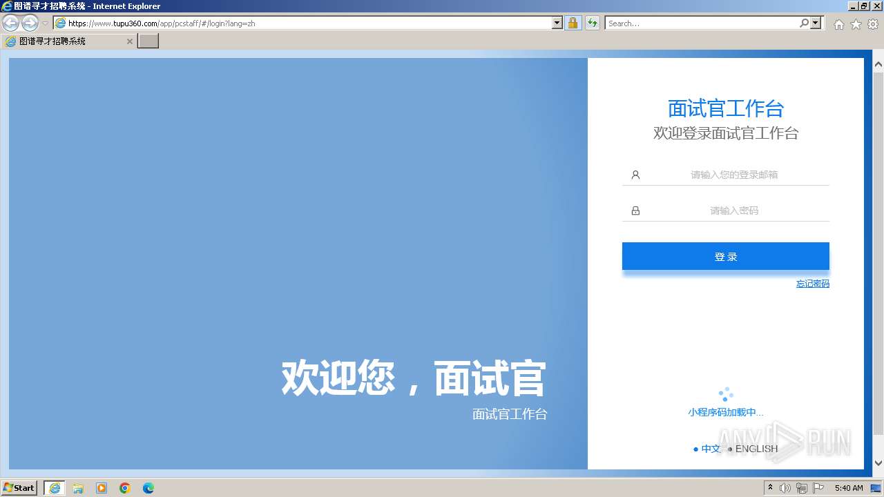Viewport: 884px width, 497px height.
Task: Click the page scrollbar down arrow
Action: click(x=878, y=463)
